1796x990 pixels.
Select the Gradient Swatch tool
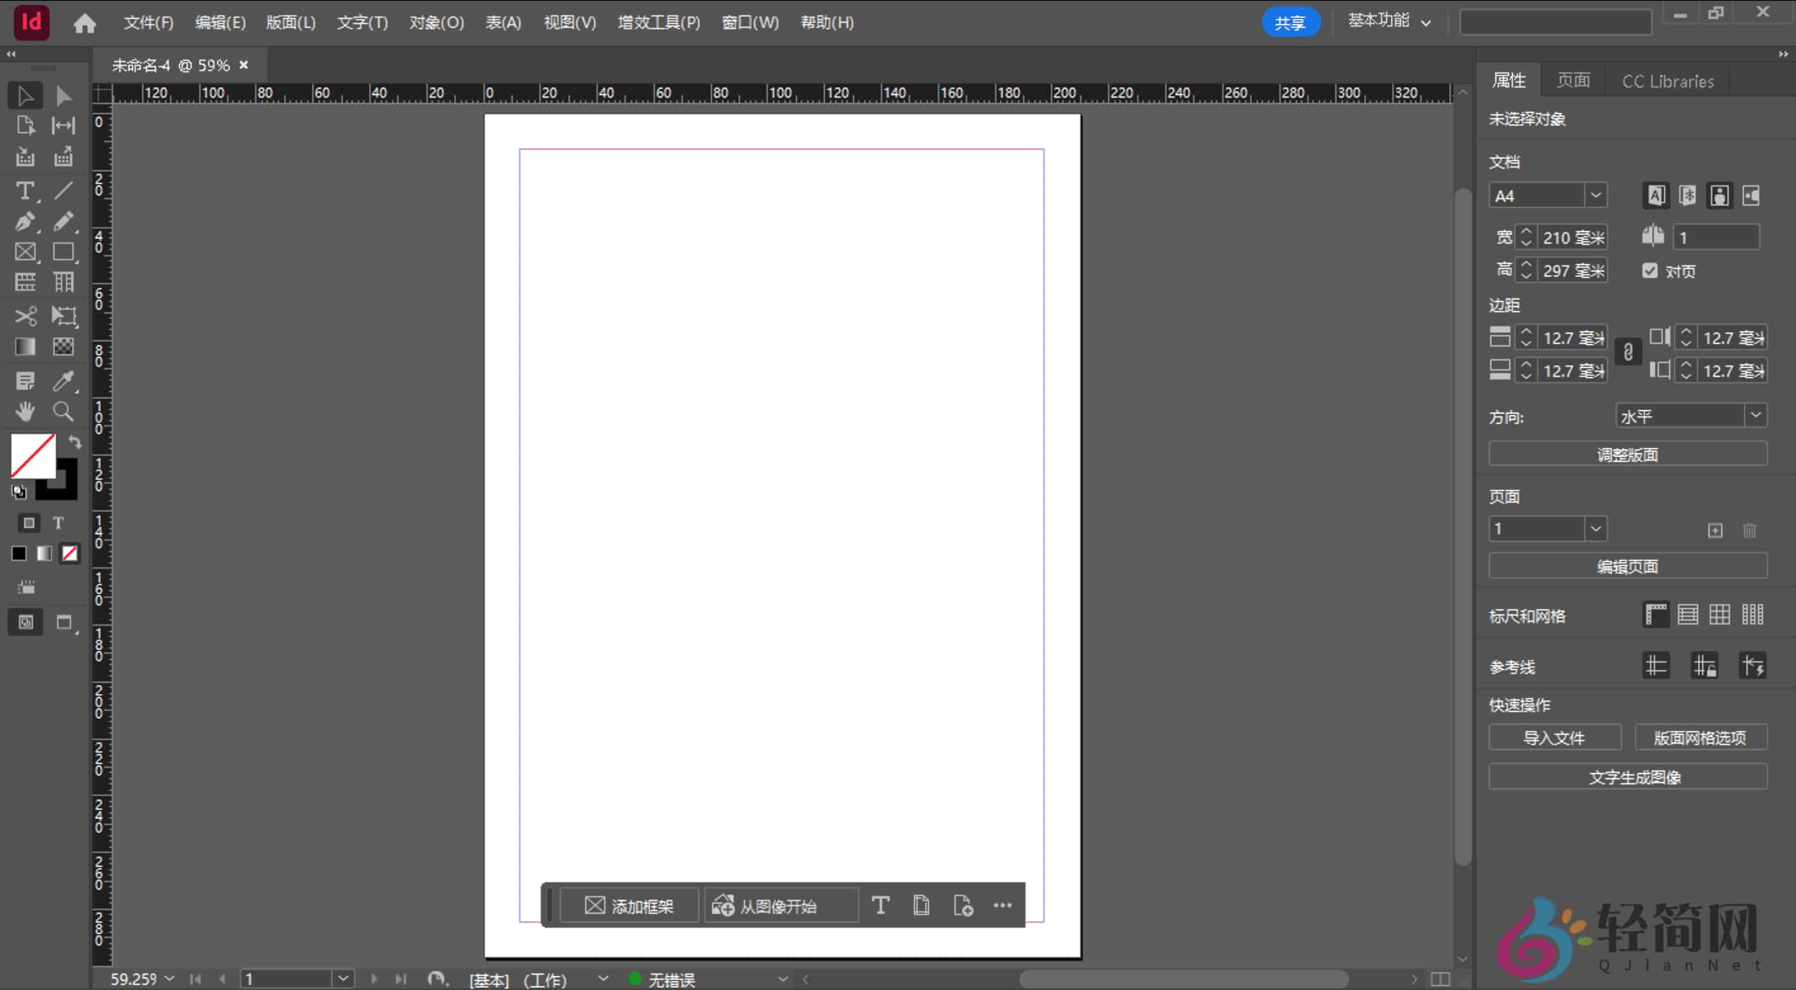pos(25,346)
